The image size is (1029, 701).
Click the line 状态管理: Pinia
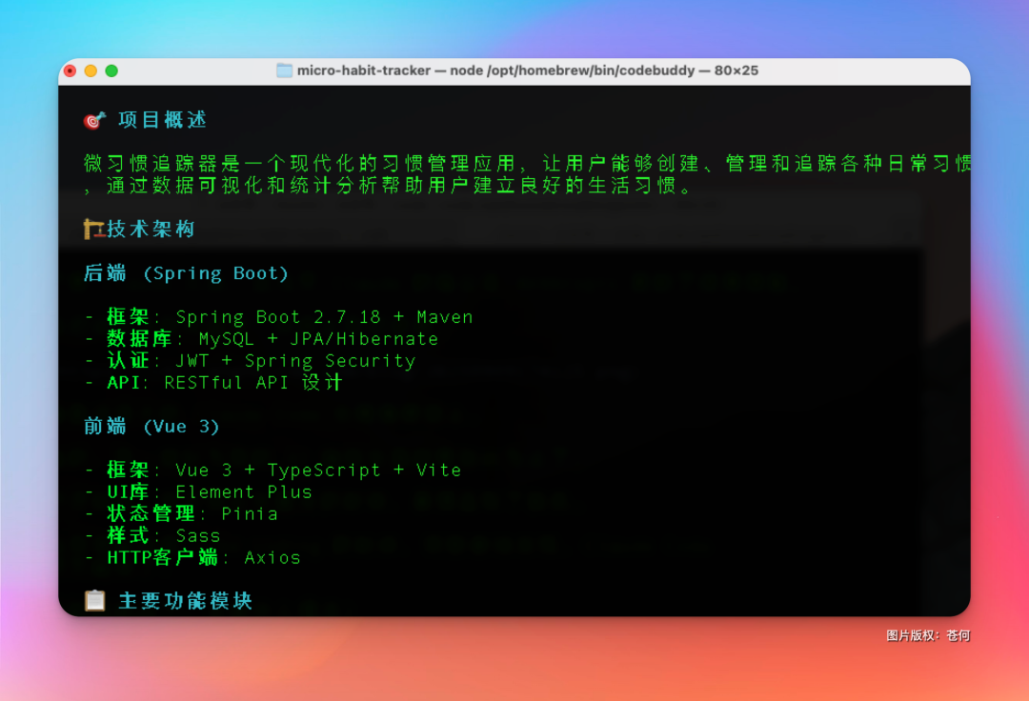pos(181,513)
